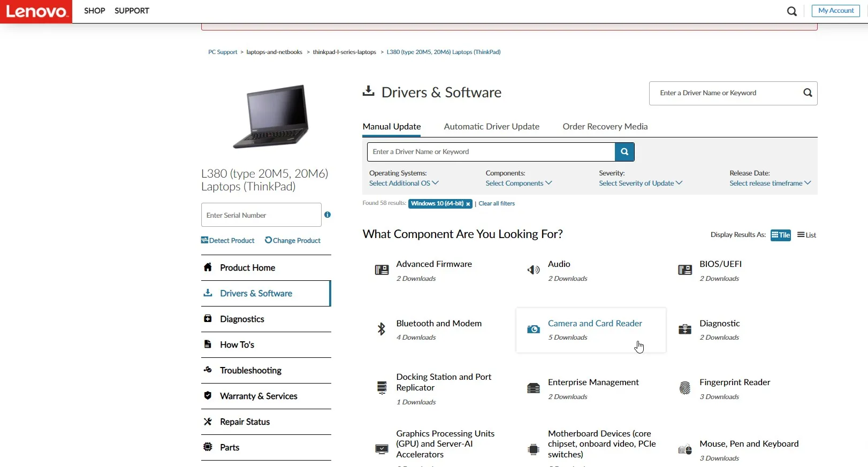Click the How To's document icon
Viewport: 868px width, 467px height.
208,344
